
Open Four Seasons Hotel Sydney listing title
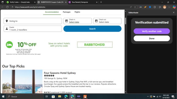tap(60, 73)
